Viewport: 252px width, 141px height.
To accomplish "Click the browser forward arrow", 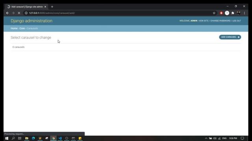I will (13, 13).
